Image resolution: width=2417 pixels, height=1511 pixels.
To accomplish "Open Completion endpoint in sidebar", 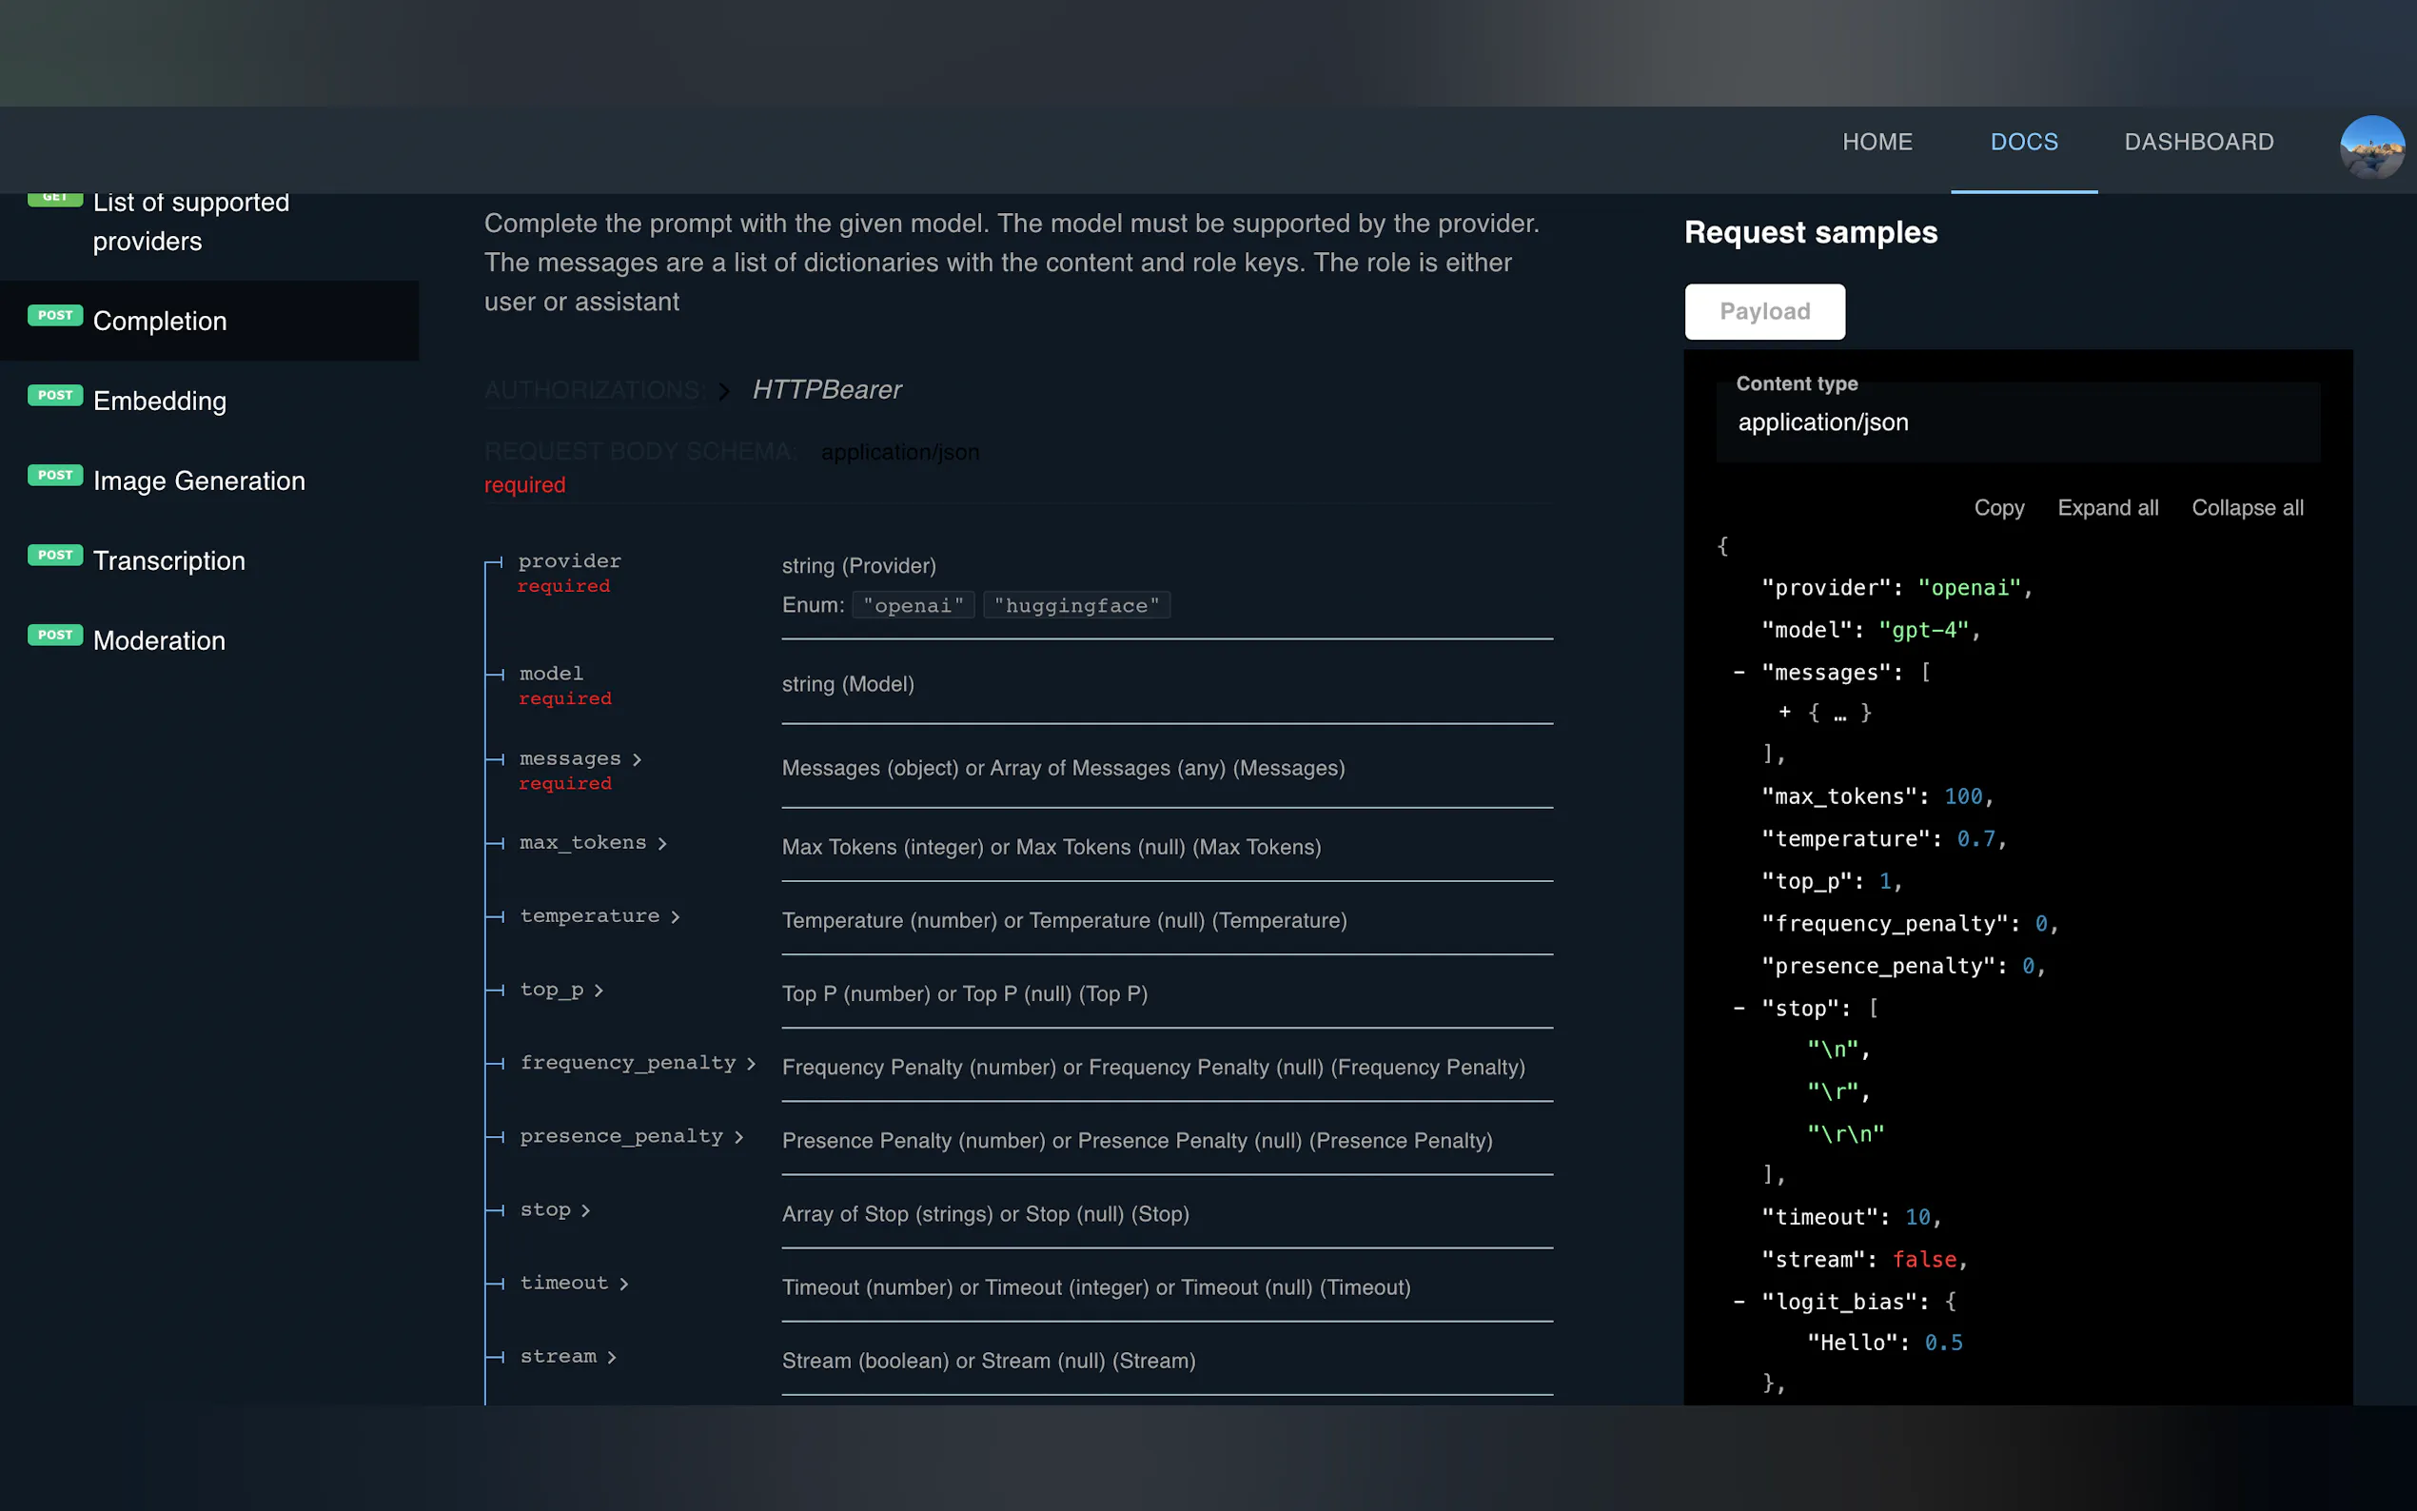I will pos(160,321).
